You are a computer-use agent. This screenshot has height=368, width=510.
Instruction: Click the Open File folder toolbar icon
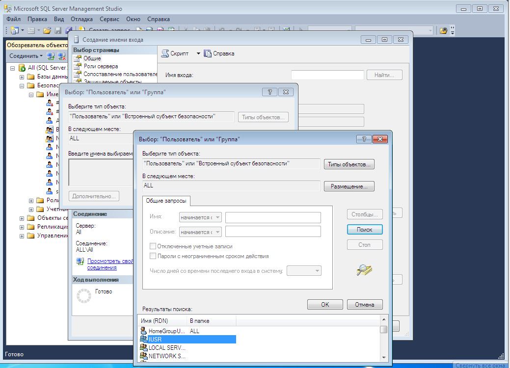47,30
